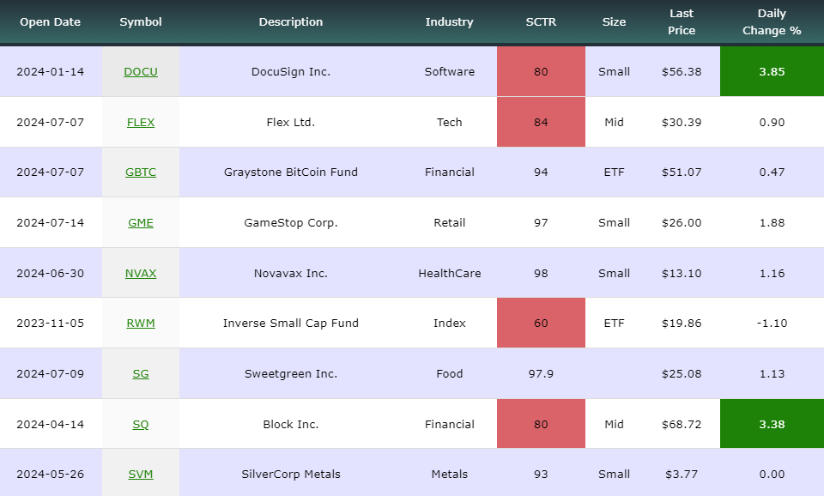Click the open date 2024-07-14
Screen dimensions: 824x496
click(x=51, y=223)
